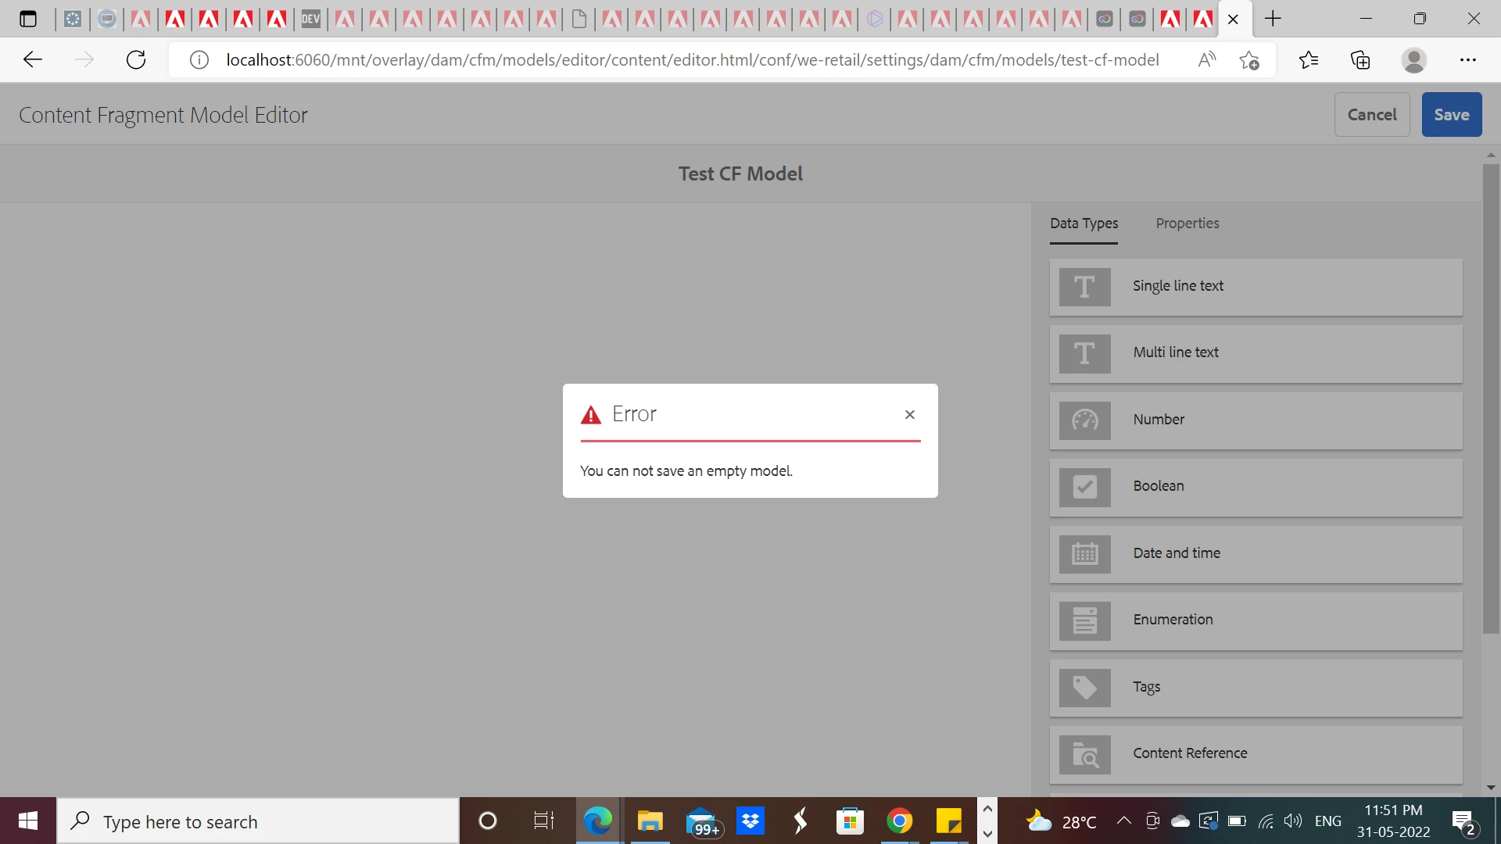Screen dimensions: 1501x844
Task: Choose the Boolean checkmark icon
Action: (1084, 487)
